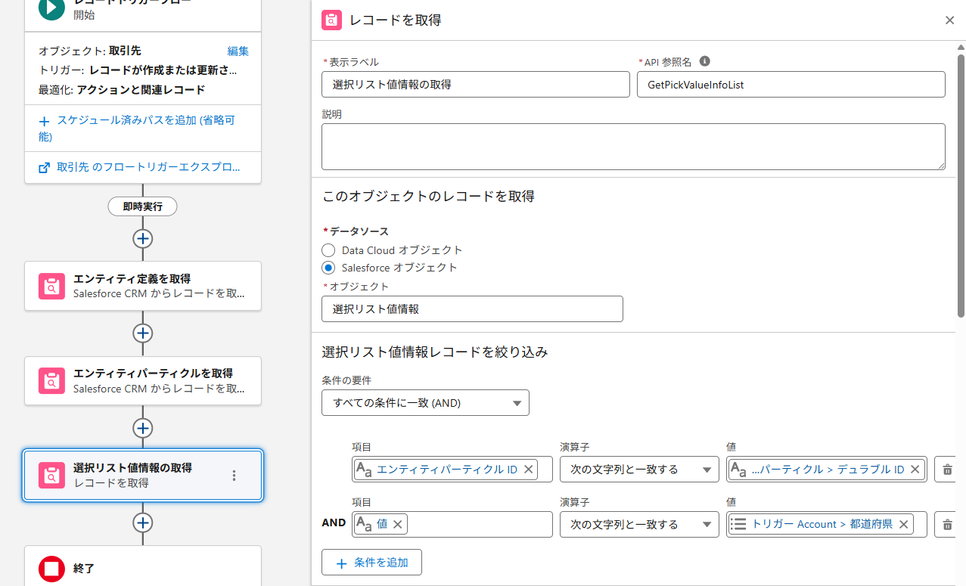Click into the 説明 text area

click(633, 147)
